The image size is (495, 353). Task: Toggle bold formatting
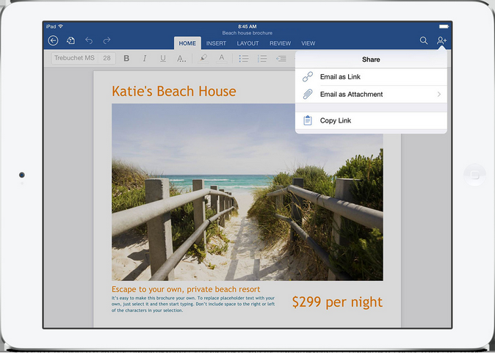[126, 59]
